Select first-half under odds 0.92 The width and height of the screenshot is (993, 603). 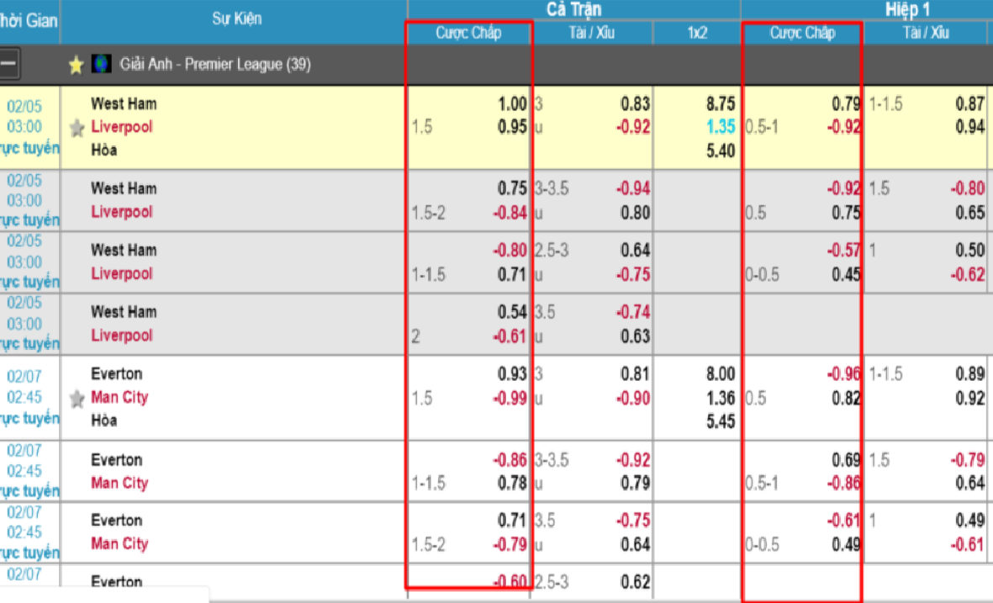coord(970,398)
